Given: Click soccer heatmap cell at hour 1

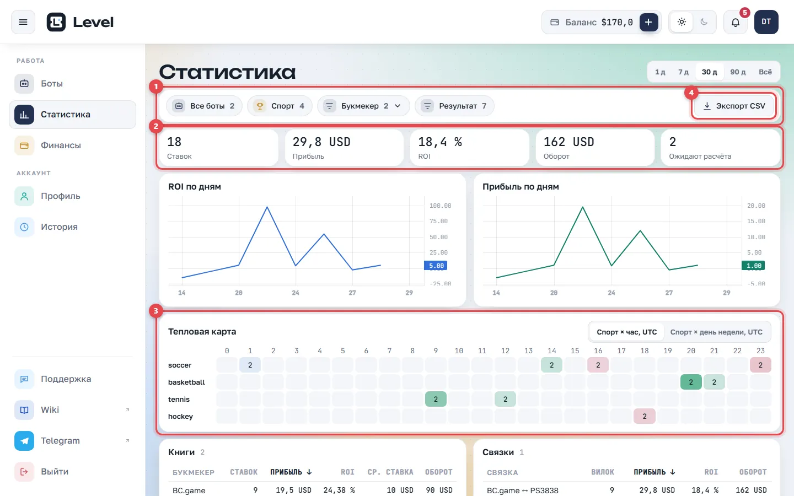Looking at the screenshot, I should coord(250,365).
